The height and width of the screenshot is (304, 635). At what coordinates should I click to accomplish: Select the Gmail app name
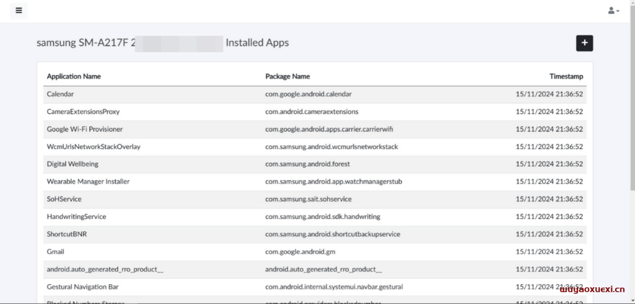(x=55, y=252)
